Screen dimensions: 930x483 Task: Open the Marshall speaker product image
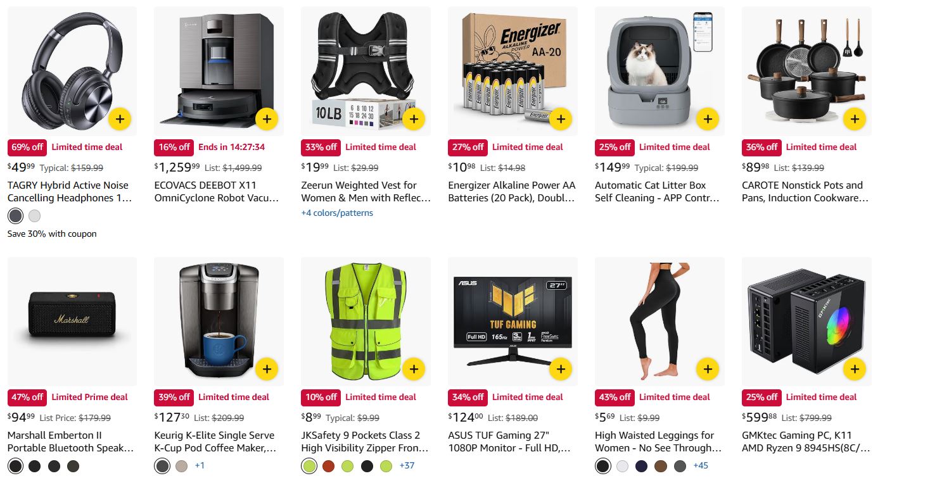(x=72, y=322)
